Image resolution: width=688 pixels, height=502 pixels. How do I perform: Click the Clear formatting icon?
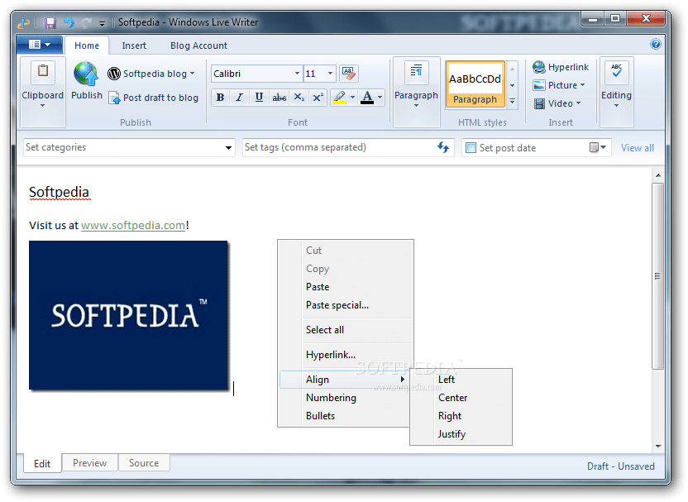click(349, 74)
